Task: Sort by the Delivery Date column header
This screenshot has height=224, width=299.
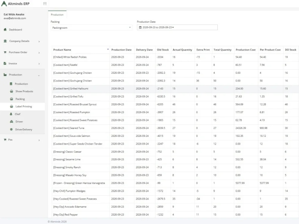Action: pos(144,50)
